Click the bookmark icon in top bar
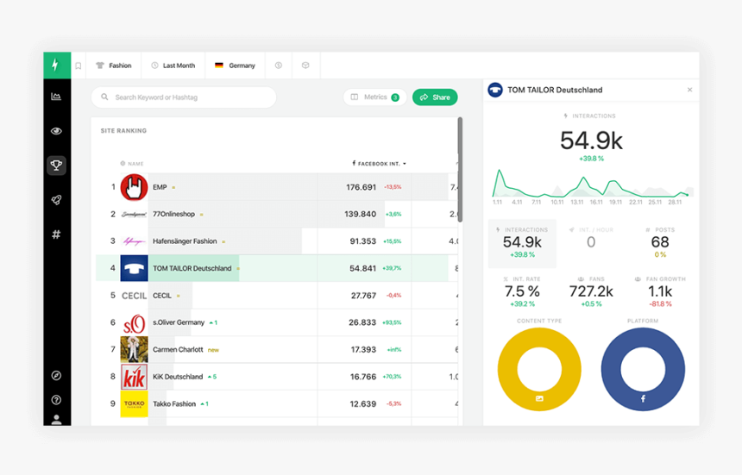 78,66
